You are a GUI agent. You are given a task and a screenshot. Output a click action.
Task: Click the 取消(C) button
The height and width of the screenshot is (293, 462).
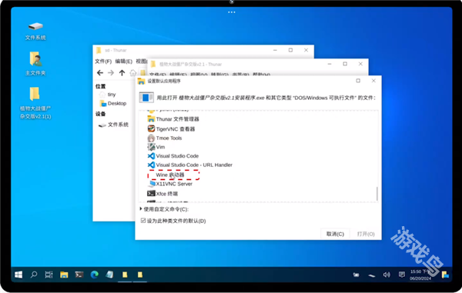pyautogui.click(x=335, y=234)
